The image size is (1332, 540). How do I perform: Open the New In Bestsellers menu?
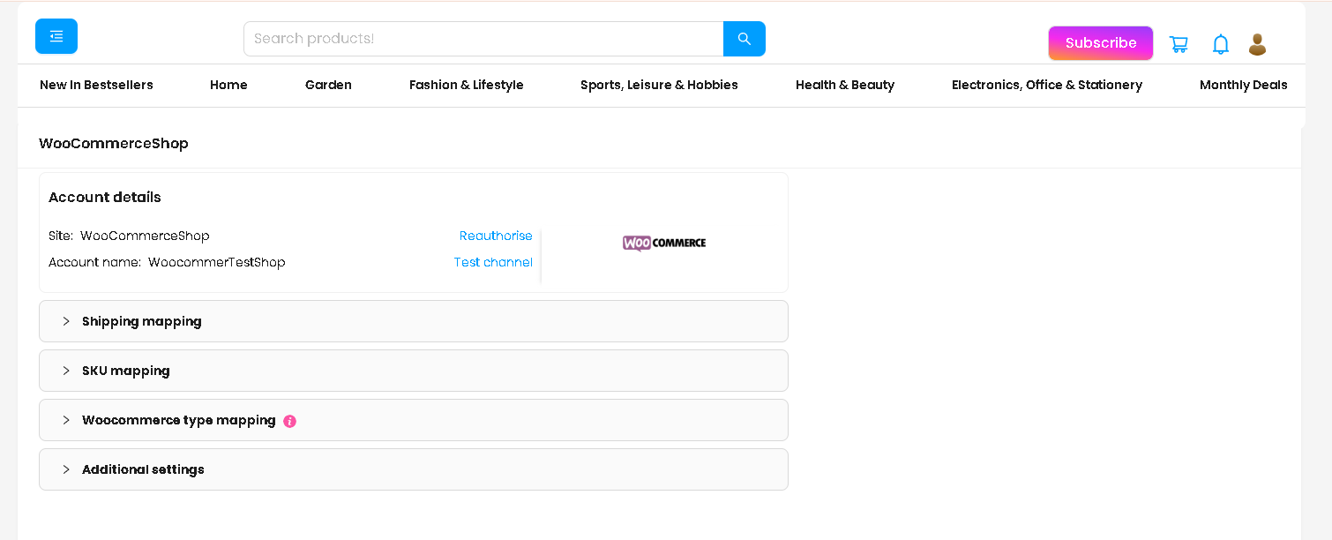coord(96,85)
